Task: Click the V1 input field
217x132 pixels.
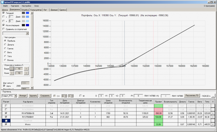Action: click(111, 96)
